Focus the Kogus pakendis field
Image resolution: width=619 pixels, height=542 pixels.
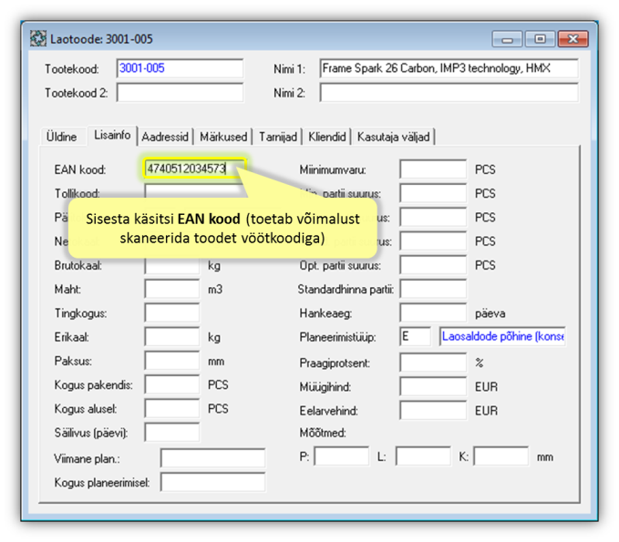172,385
